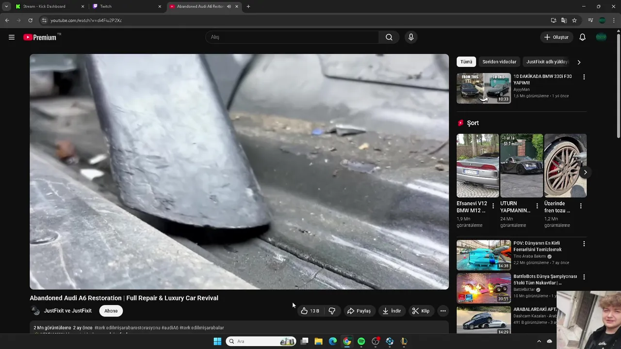
Task: Show next Shorts with right arrow
Action: click(x=585, y=172)
